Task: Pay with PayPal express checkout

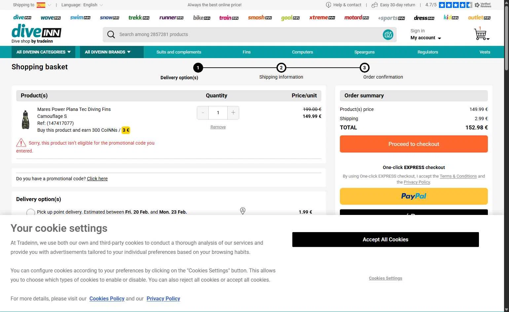Action: 414,196
